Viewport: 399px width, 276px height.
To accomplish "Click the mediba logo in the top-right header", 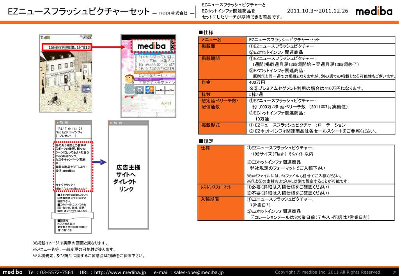I will click(374, 11).
